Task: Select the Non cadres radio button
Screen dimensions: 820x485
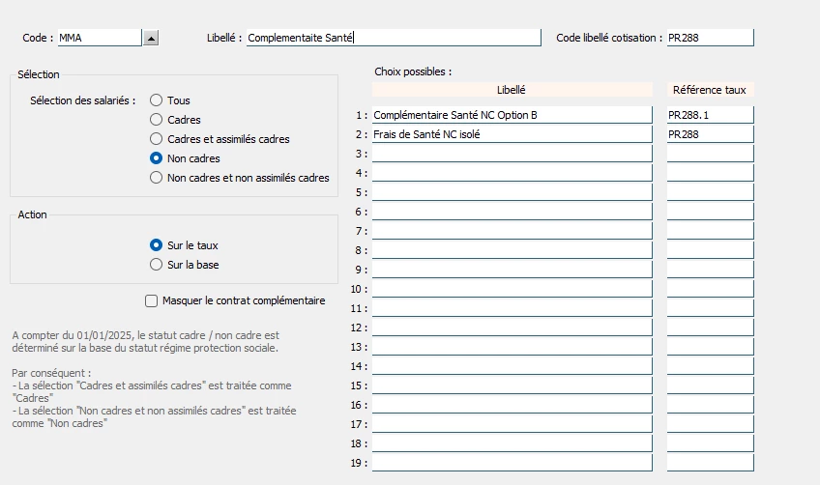Action: click(156, 158)
